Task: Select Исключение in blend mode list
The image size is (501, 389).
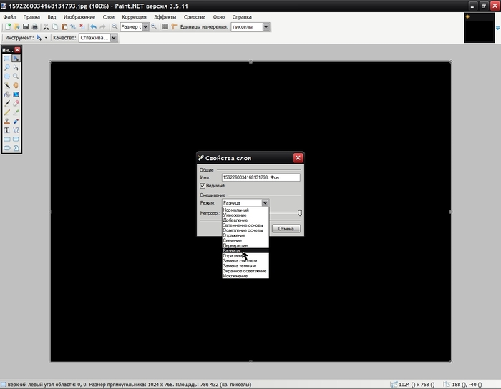Action: click(235, 276)
